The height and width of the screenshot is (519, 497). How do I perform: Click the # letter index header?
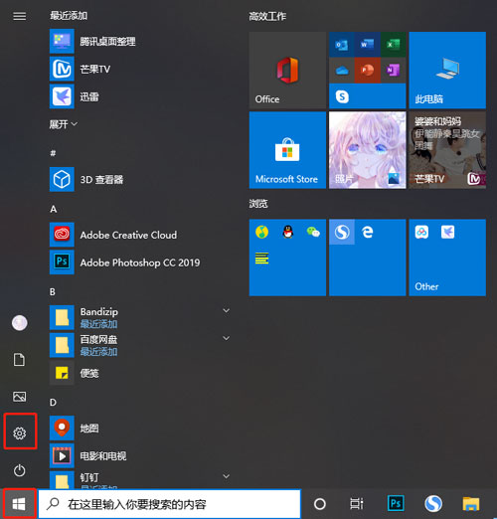coord(53,153)
